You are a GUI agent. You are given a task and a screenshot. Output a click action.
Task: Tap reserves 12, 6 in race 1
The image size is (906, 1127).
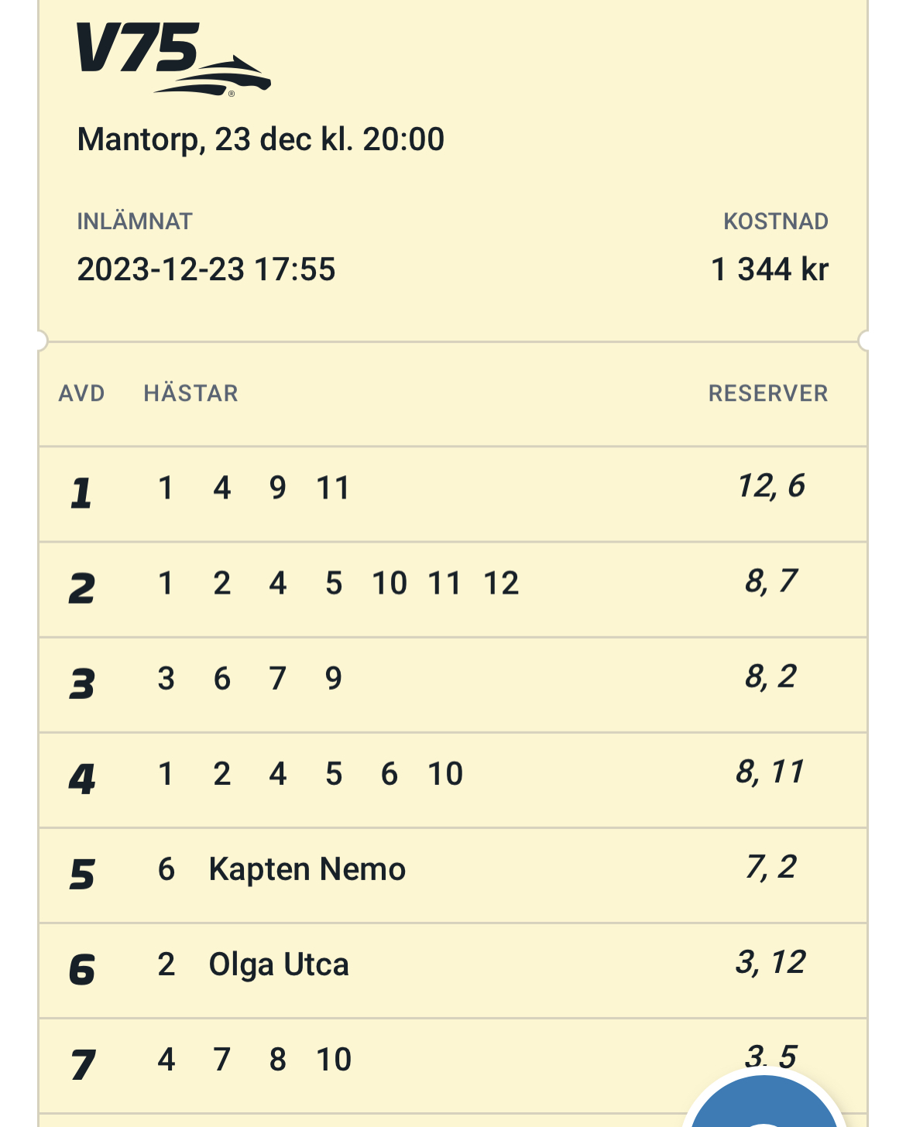pos(771,486)
